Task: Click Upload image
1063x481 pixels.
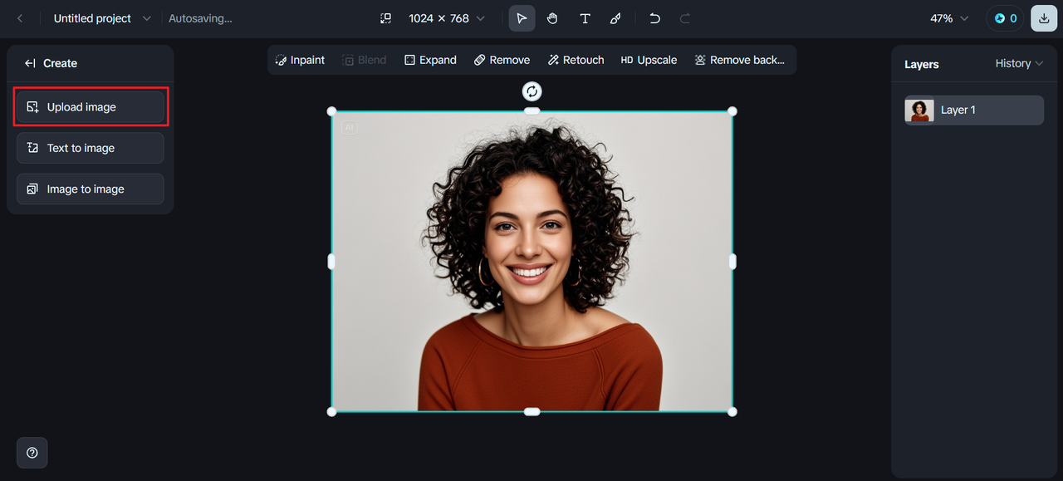Action: (x=91, y=107)
